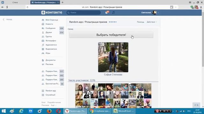Click the Выбрать победителя! button
The height and width of the screenshot is (114, 204).
(x=111, y=35)
